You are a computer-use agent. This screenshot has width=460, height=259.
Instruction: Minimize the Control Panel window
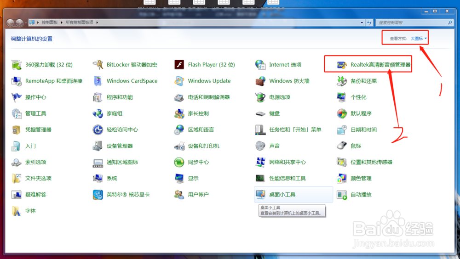(426, 11)
